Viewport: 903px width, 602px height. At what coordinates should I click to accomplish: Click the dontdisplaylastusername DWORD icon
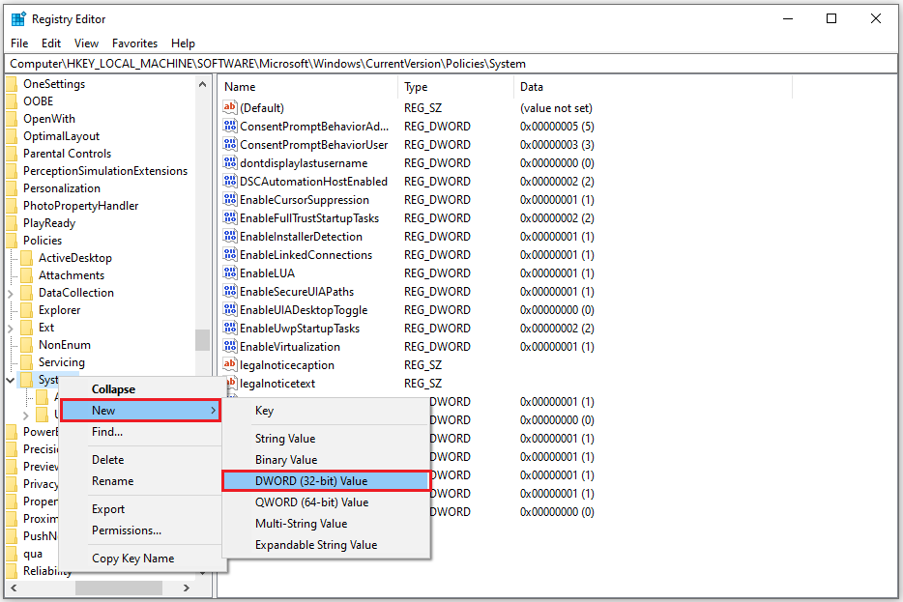(x=230, y=163)
